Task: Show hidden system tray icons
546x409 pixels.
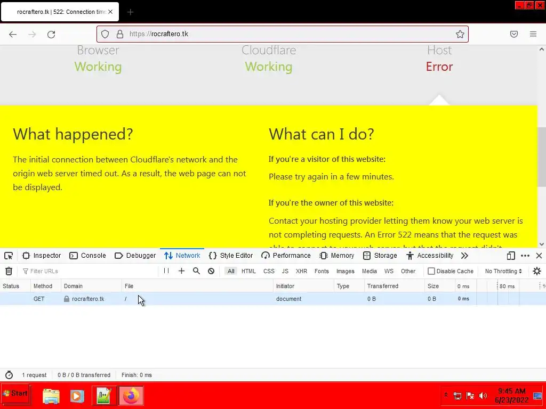Action: click(446, 395)
